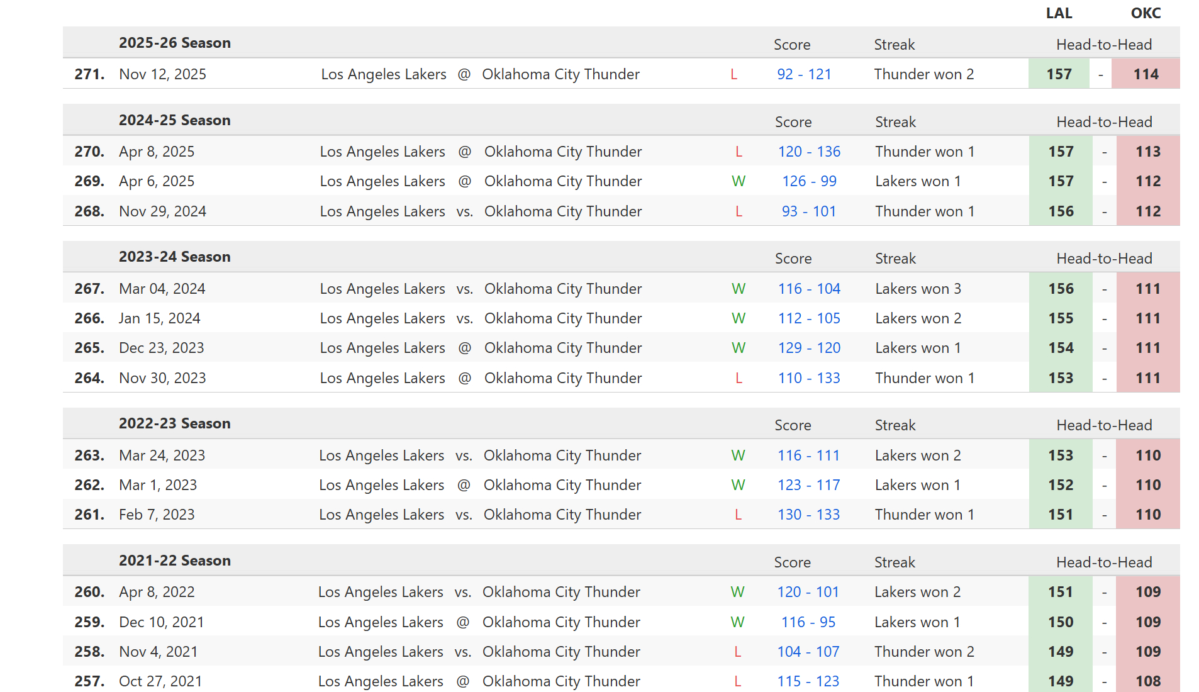
Task: Click Los Angeles Lakers in game 262
Action: pos(381,485)
